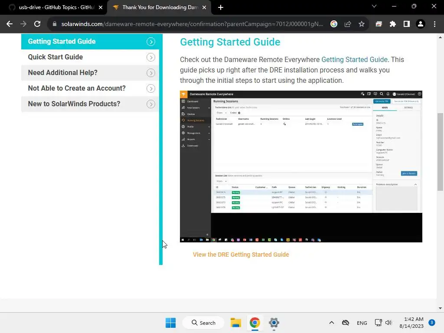Open File Explorer from the taskbar

pyautogui.click(x=235, y=323)
